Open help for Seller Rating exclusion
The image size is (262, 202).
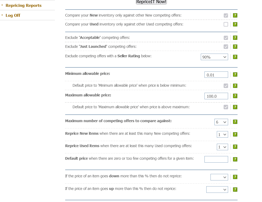click(235, 57)
